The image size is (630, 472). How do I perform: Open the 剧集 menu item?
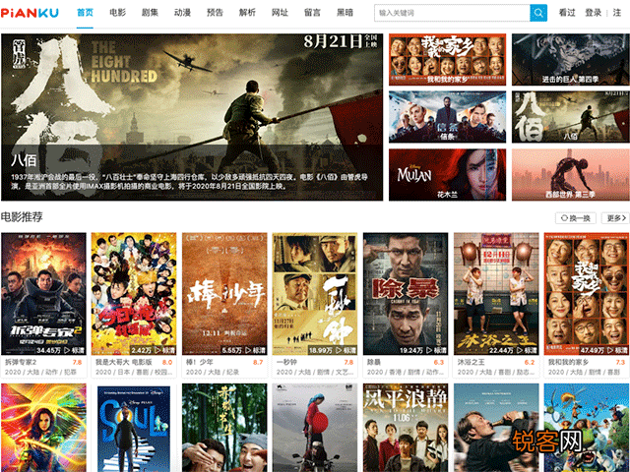[150, 13]
